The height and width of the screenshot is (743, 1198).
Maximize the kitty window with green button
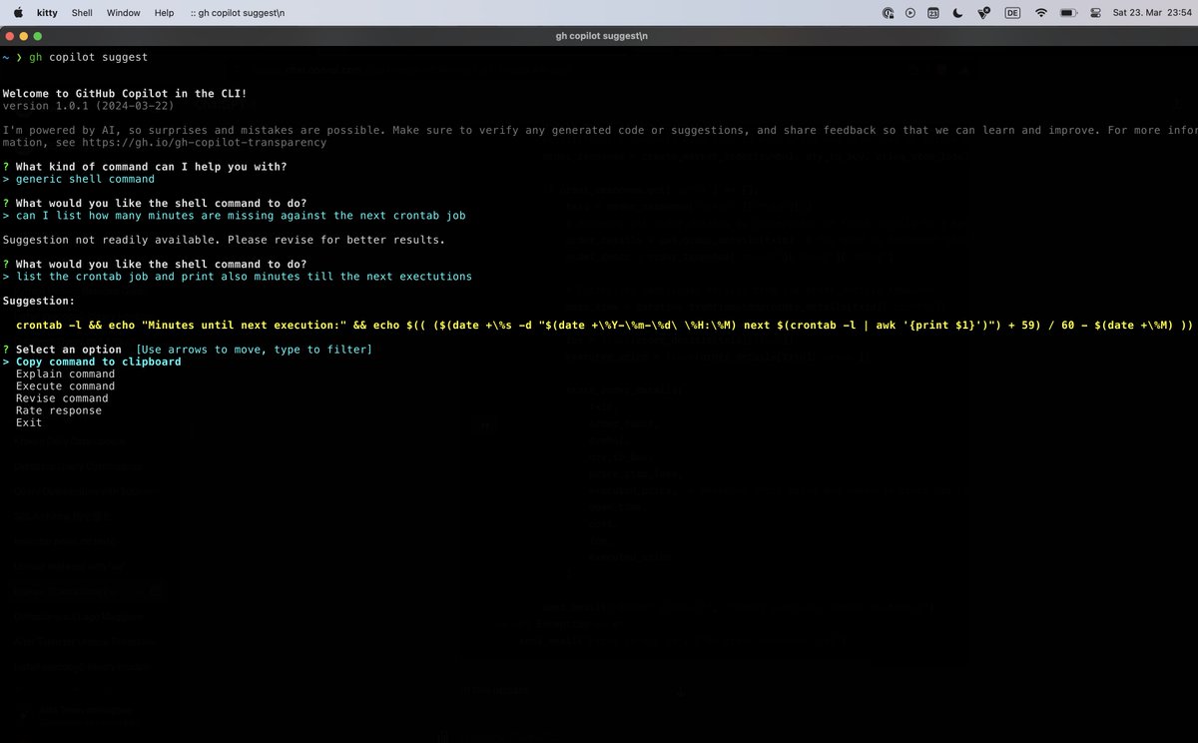(x=39, y=36)
